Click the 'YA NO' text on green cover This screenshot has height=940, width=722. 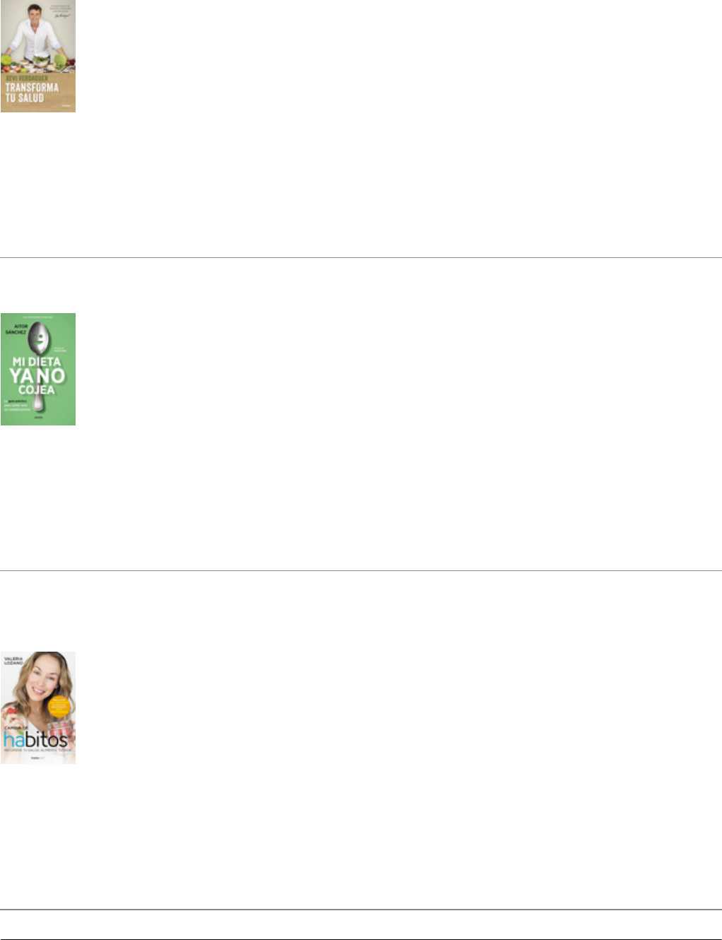(x=37, y=375)
